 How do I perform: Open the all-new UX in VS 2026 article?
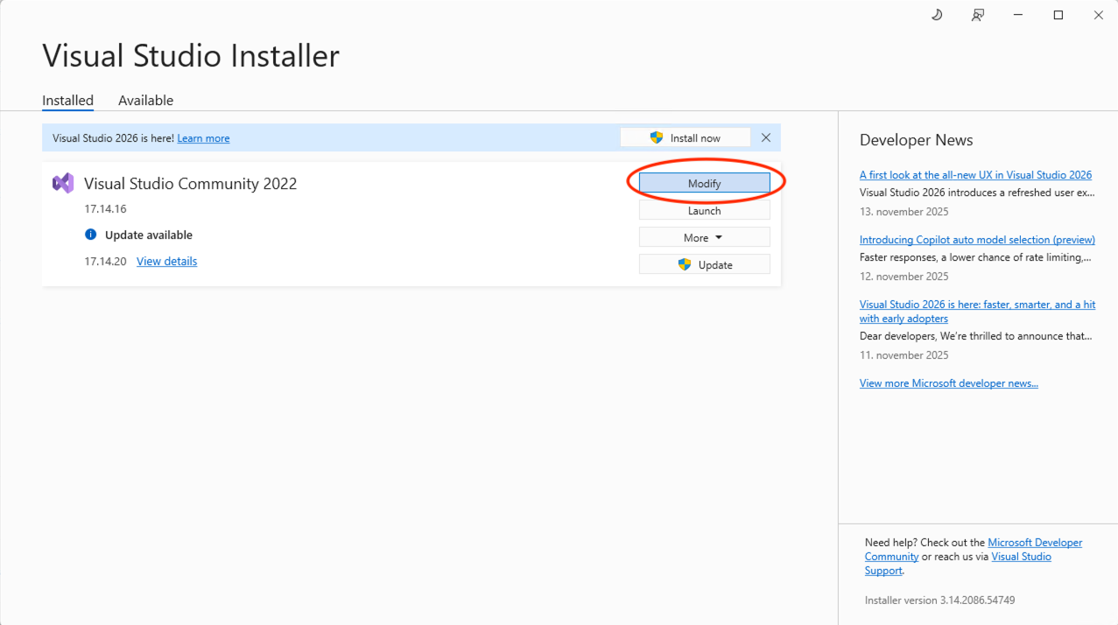975,175
